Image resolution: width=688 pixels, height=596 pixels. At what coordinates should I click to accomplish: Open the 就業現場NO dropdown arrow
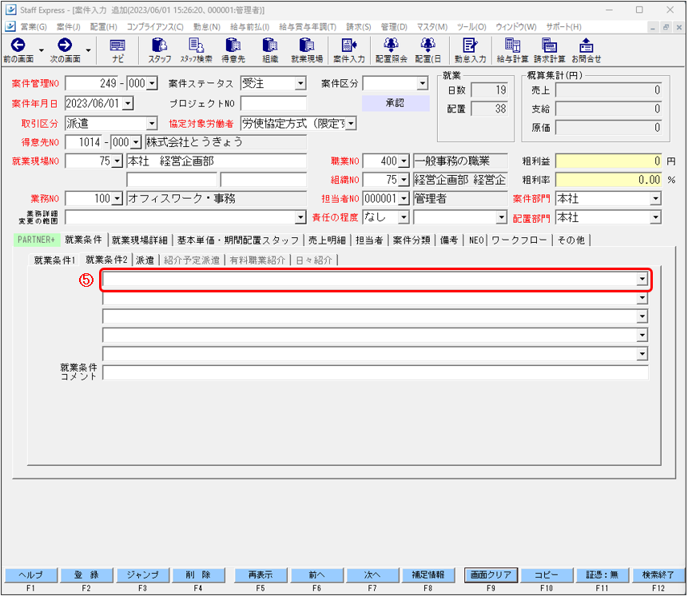[x=117, y=161]
